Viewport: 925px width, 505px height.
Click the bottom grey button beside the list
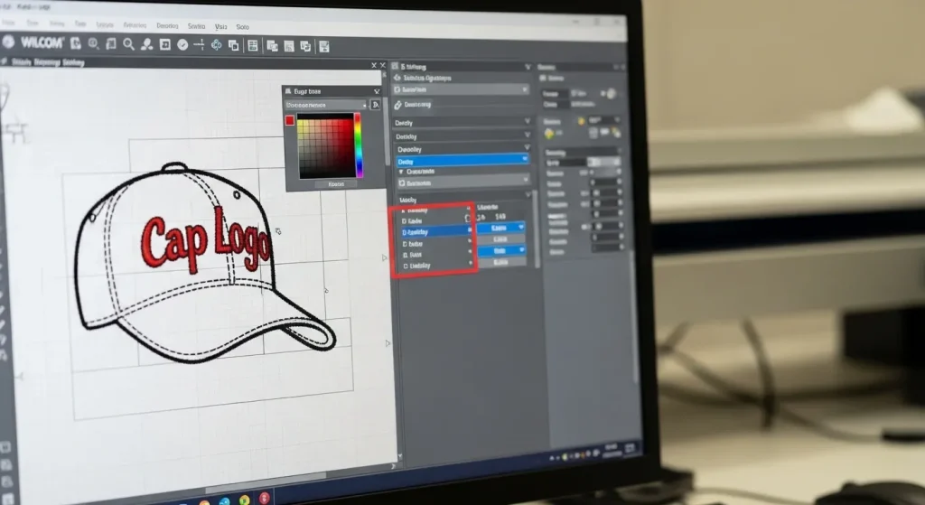(x=500, y=263)
